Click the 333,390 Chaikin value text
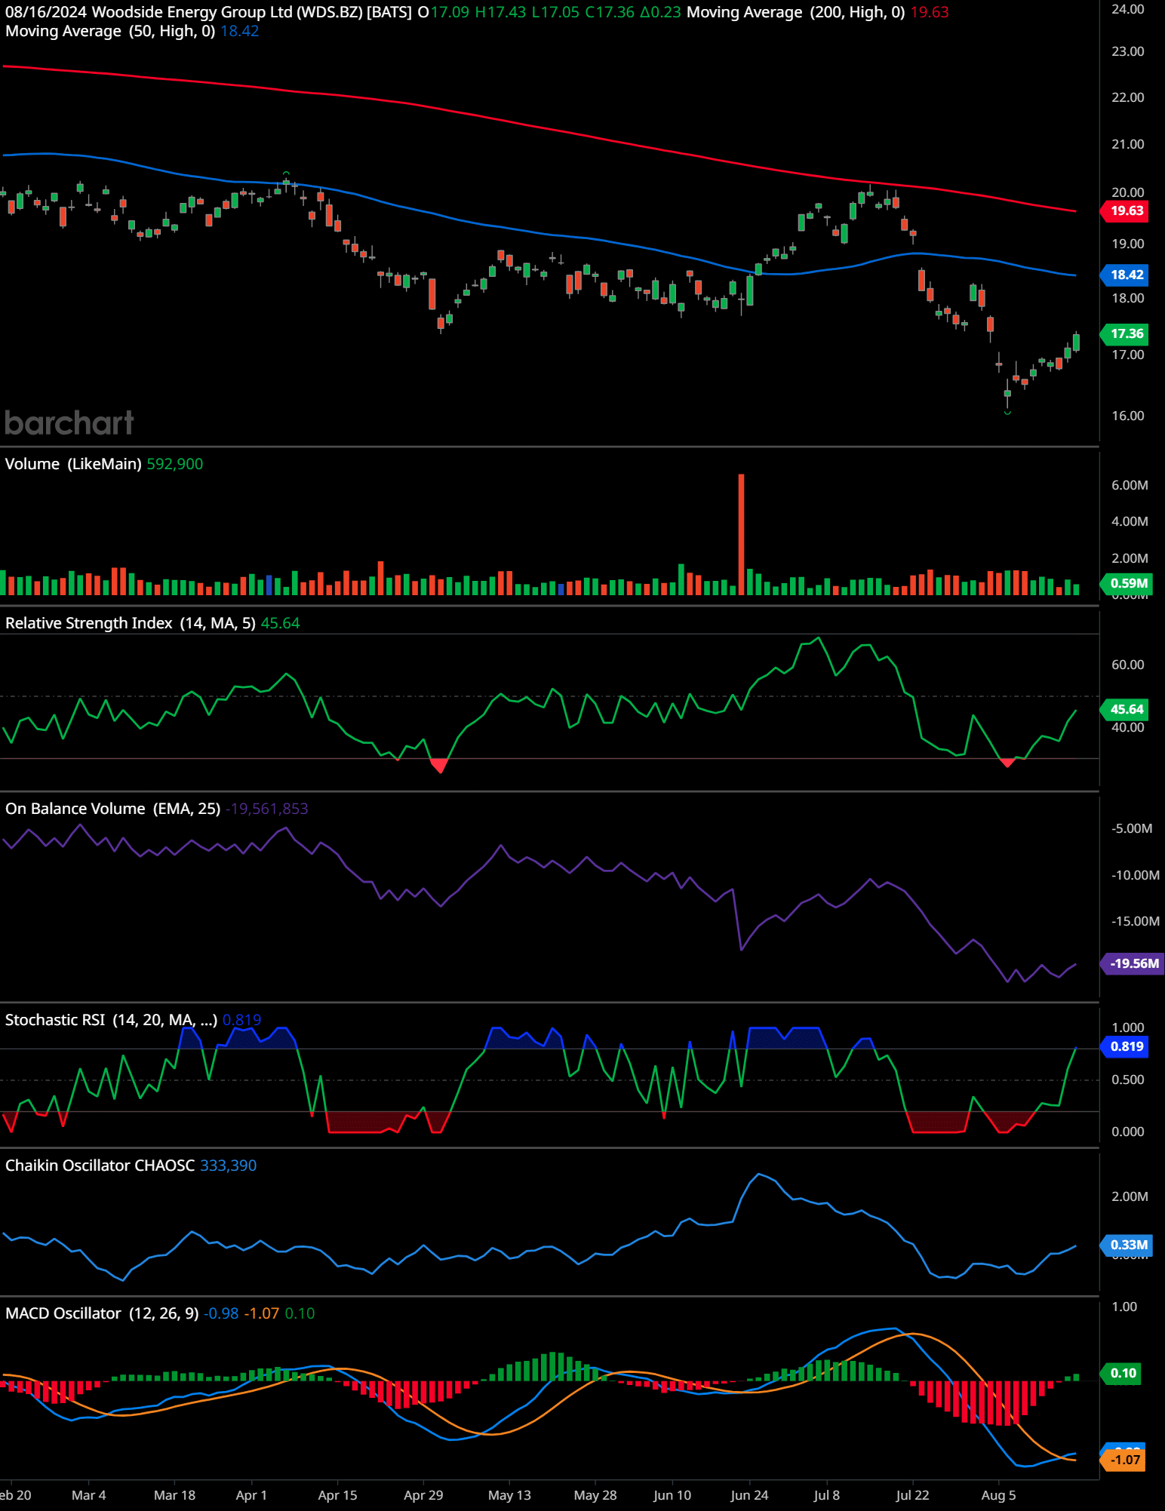Viewport: 1165px width, 1511px height. (x=228, y=1165)
